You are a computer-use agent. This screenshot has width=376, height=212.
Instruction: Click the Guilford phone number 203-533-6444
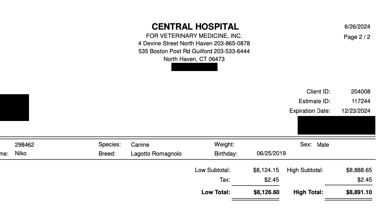(x=231, y=51)
